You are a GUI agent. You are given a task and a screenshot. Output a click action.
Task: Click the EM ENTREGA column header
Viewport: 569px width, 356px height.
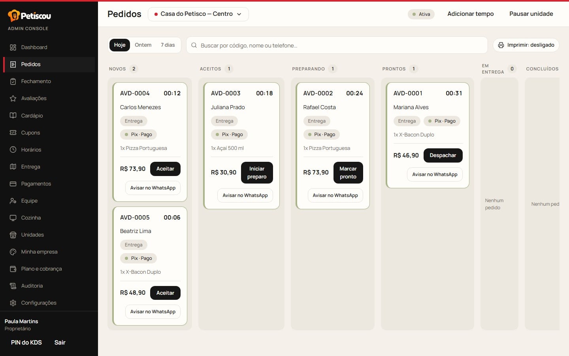coord(493,69)
